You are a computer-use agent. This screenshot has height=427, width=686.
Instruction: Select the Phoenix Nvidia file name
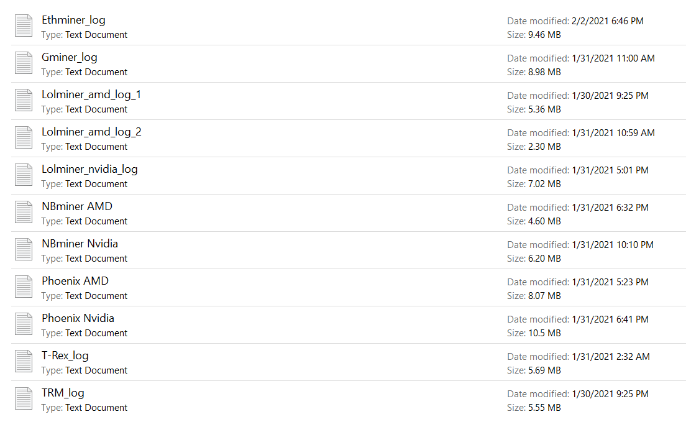tap(78, 318)
